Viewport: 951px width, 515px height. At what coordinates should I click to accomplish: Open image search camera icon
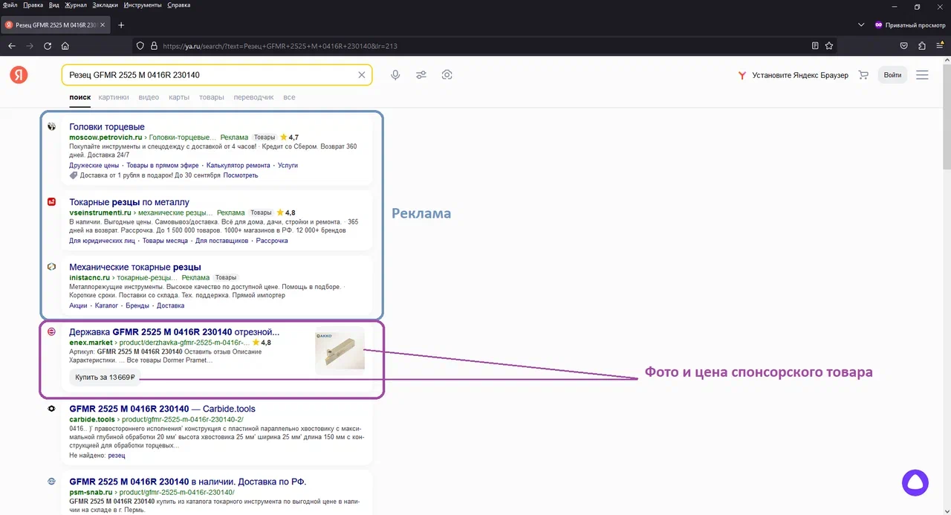tap(447, 75)
